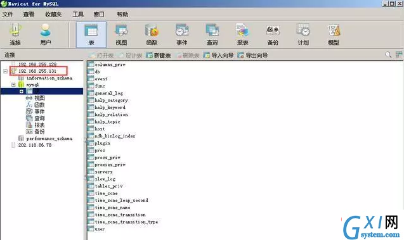Select the func table

100,86
